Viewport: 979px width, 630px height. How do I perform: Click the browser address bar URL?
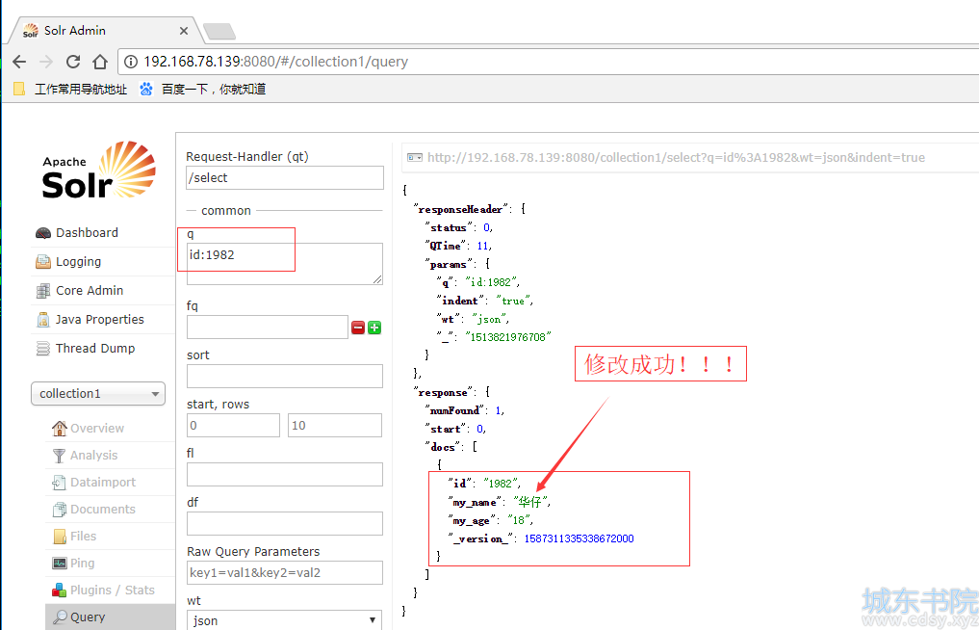coord(275,62)
